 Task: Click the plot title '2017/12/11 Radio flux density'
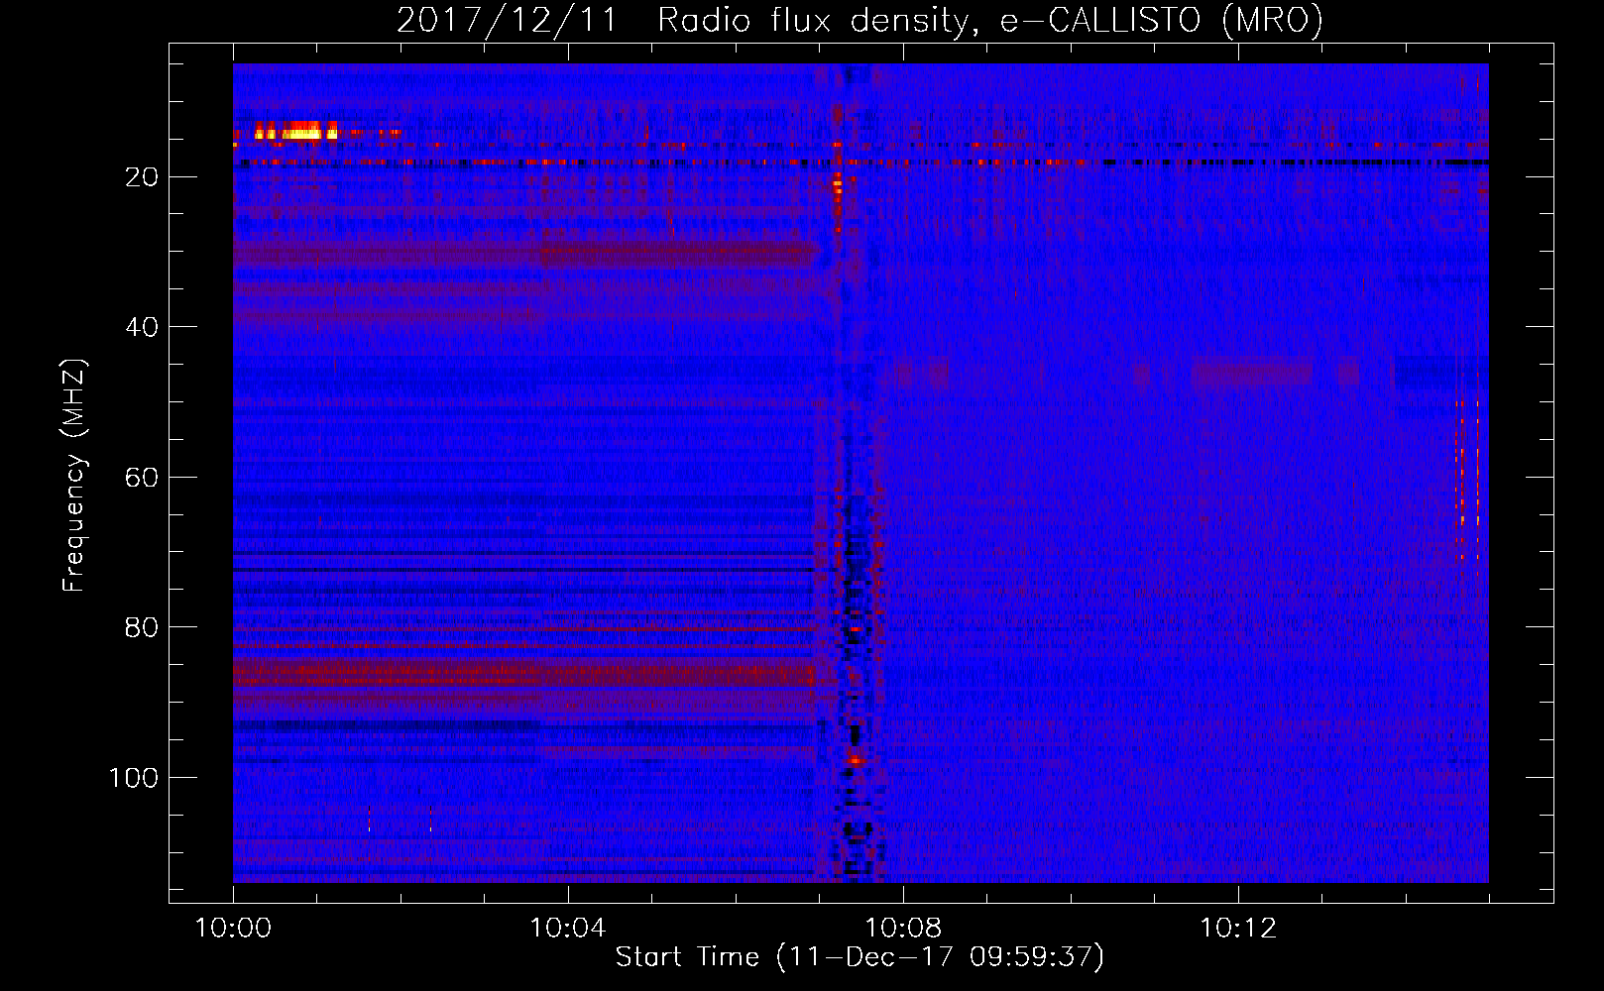[859, 21]
